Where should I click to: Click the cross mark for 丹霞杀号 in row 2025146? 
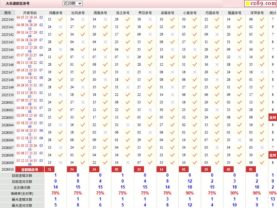(217, 65)
